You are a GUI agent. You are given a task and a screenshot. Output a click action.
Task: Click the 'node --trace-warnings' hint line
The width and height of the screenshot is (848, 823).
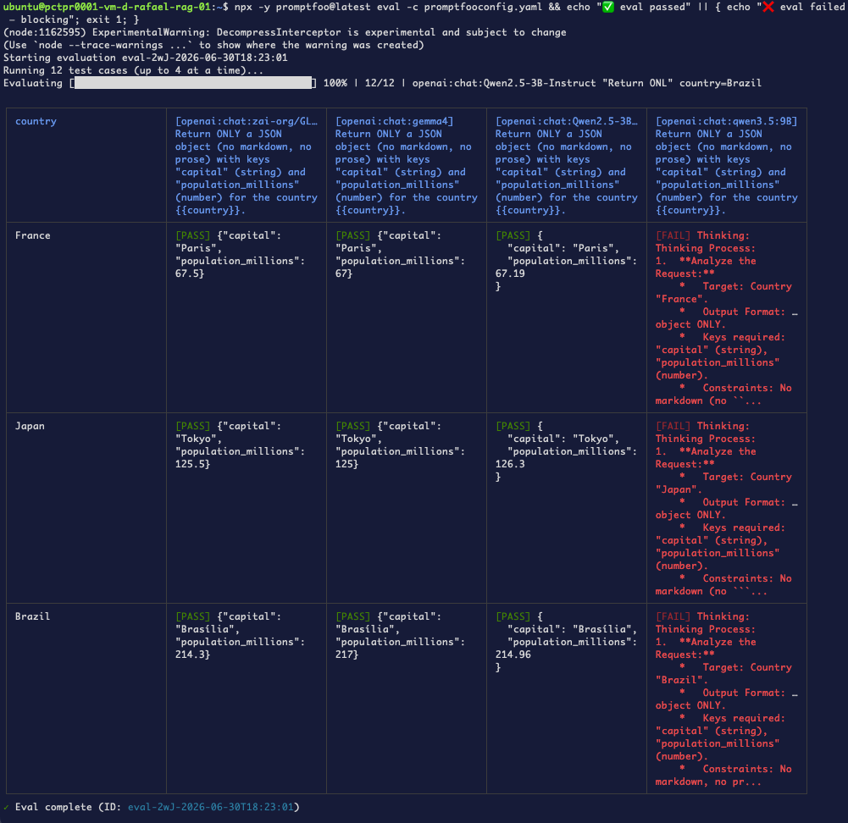tap(213, 45)
